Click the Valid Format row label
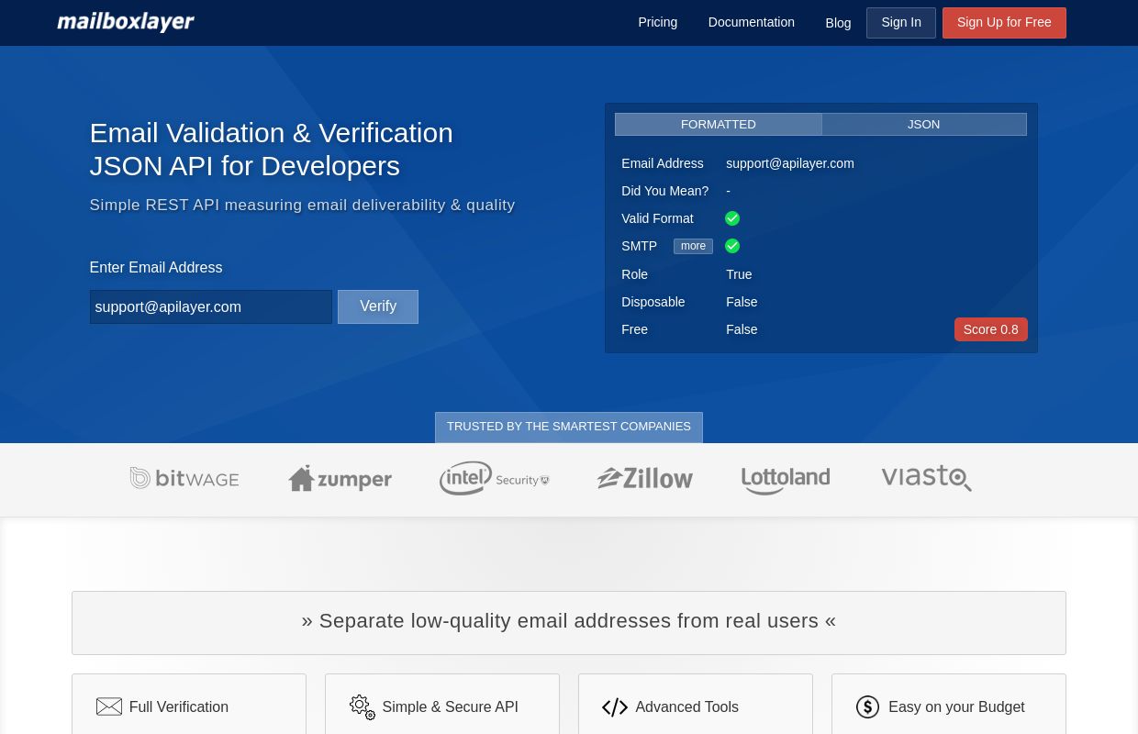Viewport: 1138px width, 734px height. (x=657, y=218)
